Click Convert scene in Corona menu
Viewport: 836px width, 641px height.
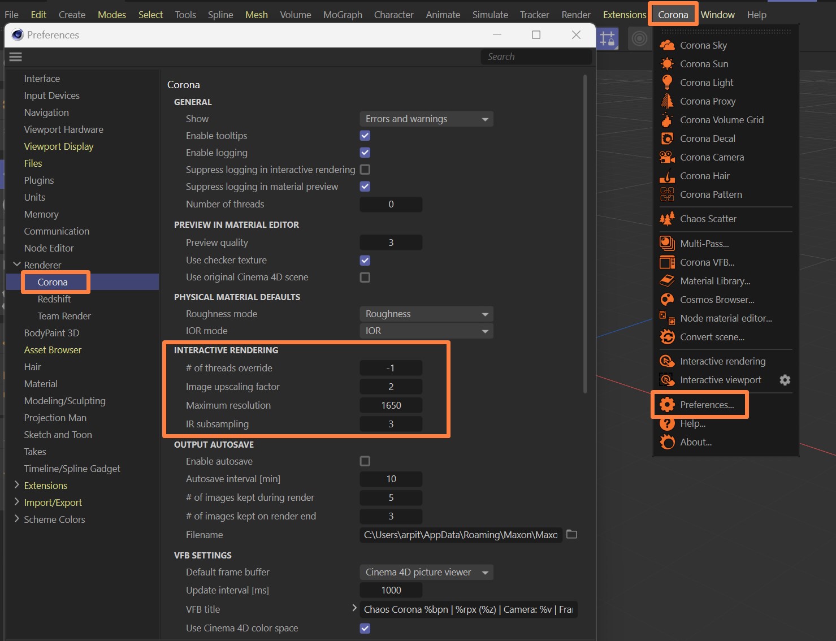point(712,337)
